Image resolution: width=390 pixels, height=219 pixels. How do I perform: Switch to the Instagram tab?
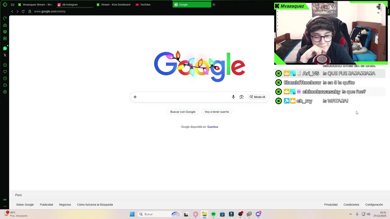click(75, 5)
